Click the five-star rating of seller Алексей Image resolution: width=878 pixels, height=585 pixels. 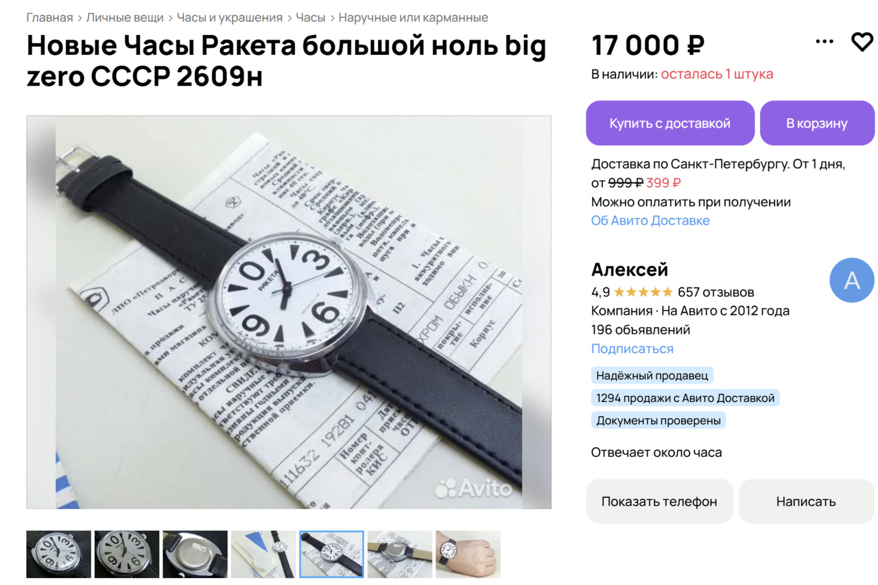click(x=643, y=292)
